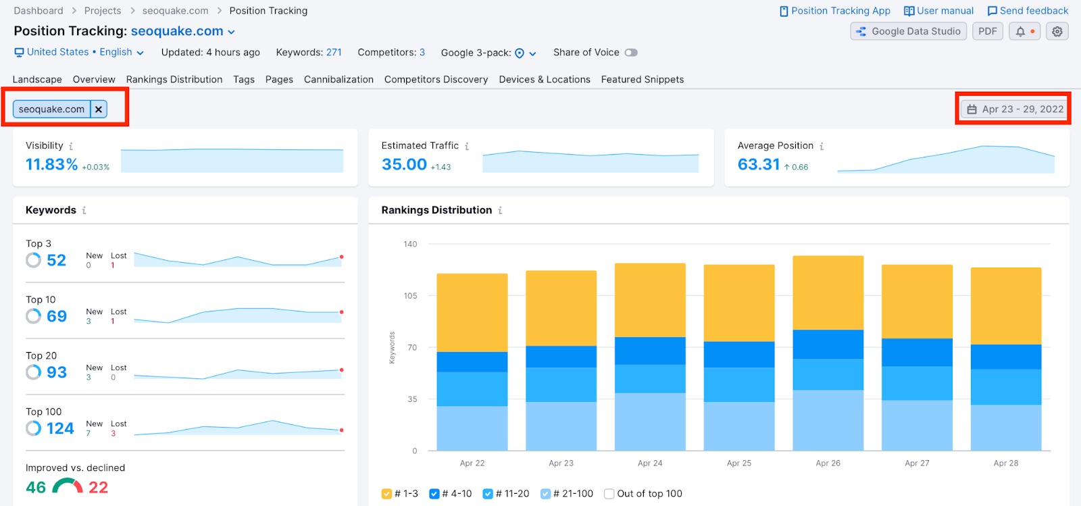Uncheck the # 1-3 legend checkbox
This screenshot has width=1081, height=506.
click(x=386, y=494)
